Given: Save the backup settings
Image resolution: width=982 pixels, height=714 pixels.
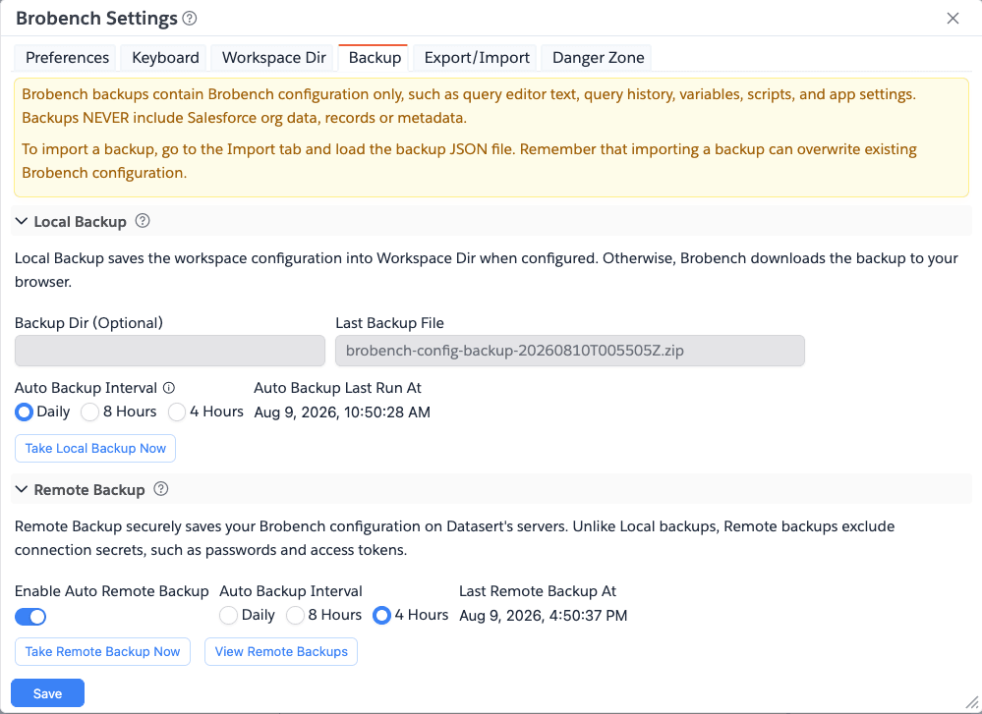Looking at the screenshot, I should (47, 693).
